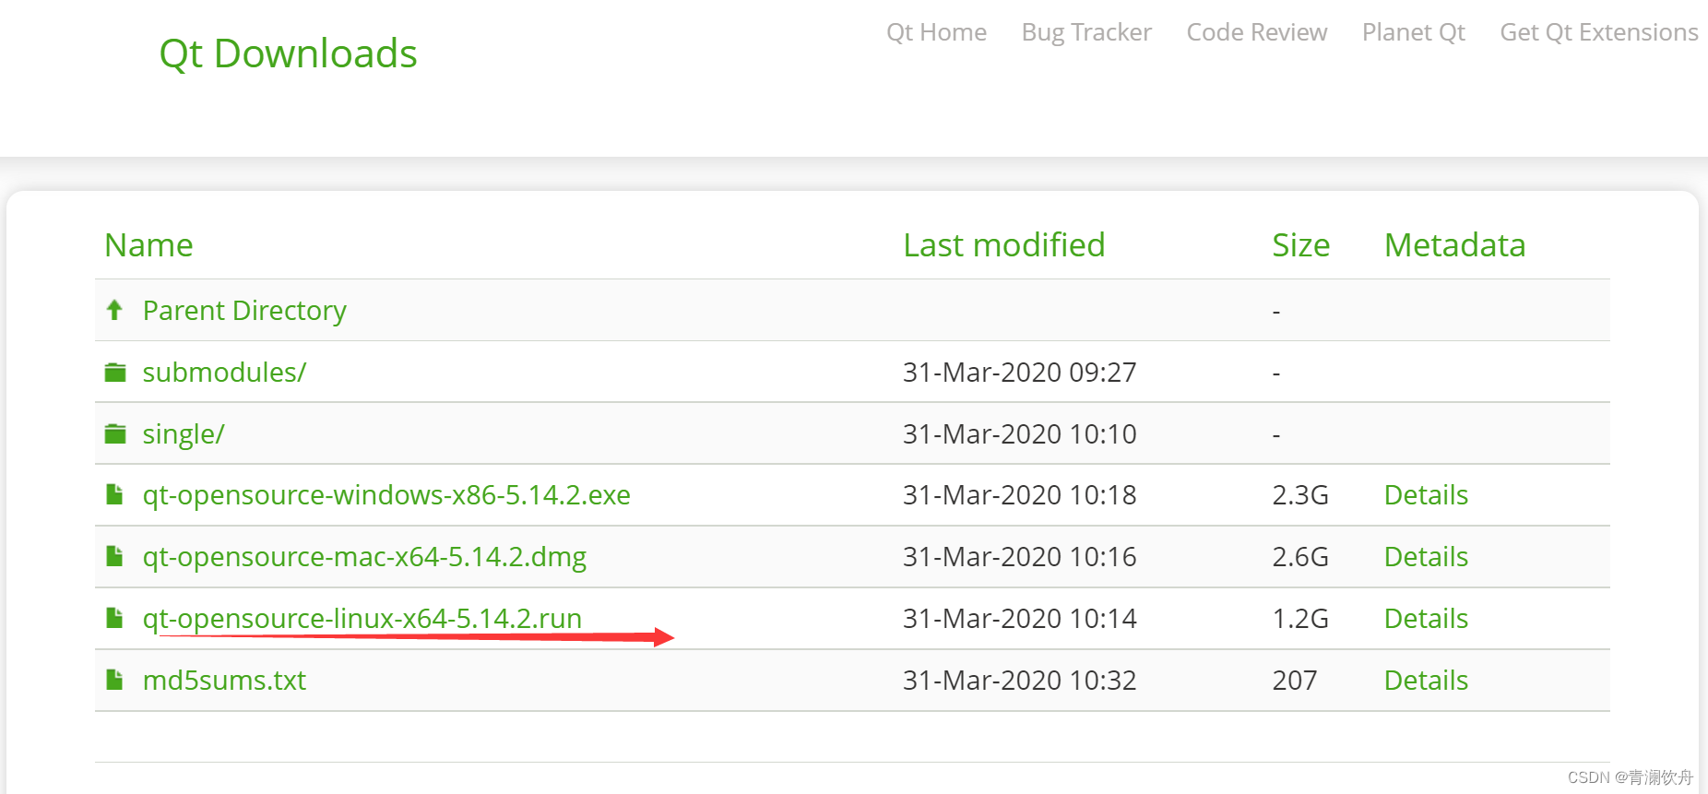View Details for the mac dmg
The height and width of the screenshot is (794, 1708).
tap(1426, 557)
